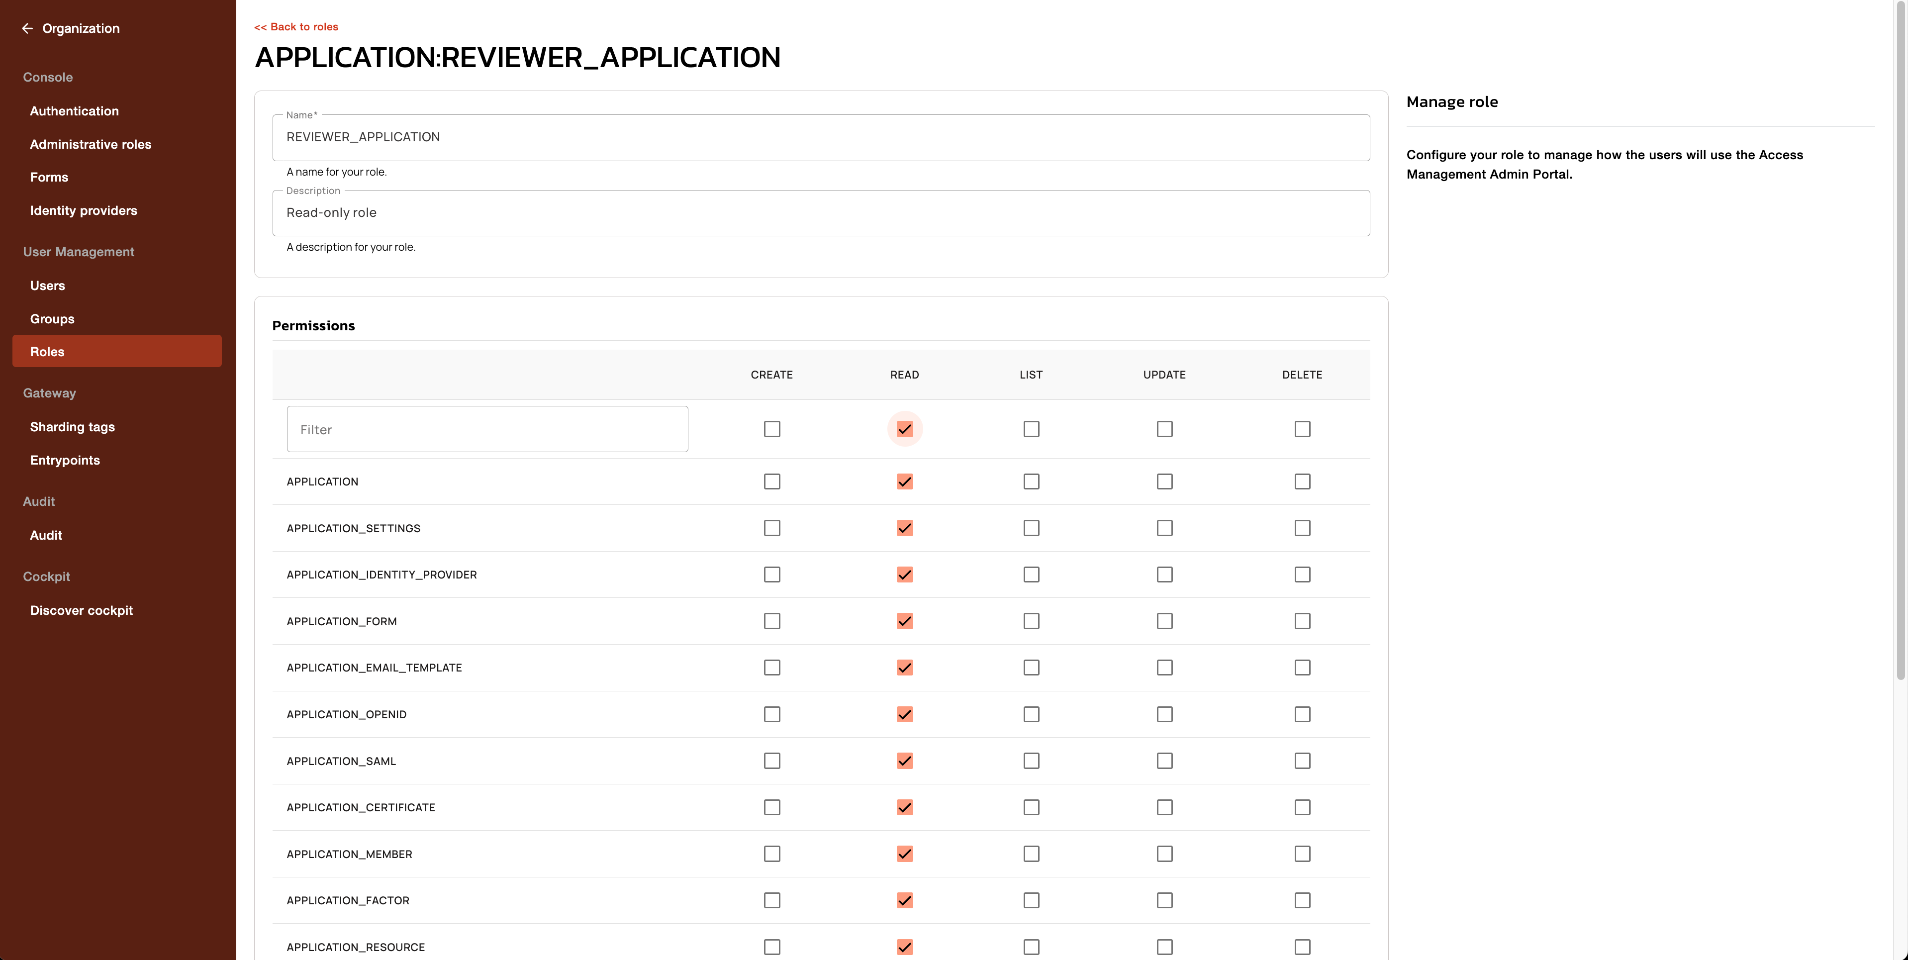The image size is (1908, 960).
Task: Enable CREATE permission for APPLICATION
Action: click(x=772, y=481)
